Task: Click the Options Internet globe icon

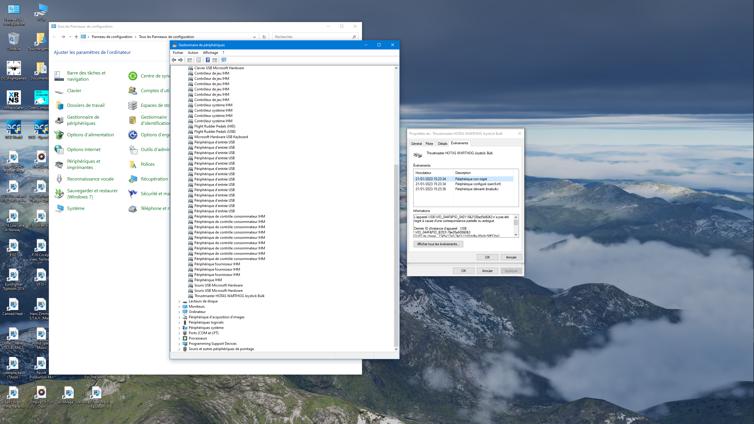Action: (x=59, y=150)
